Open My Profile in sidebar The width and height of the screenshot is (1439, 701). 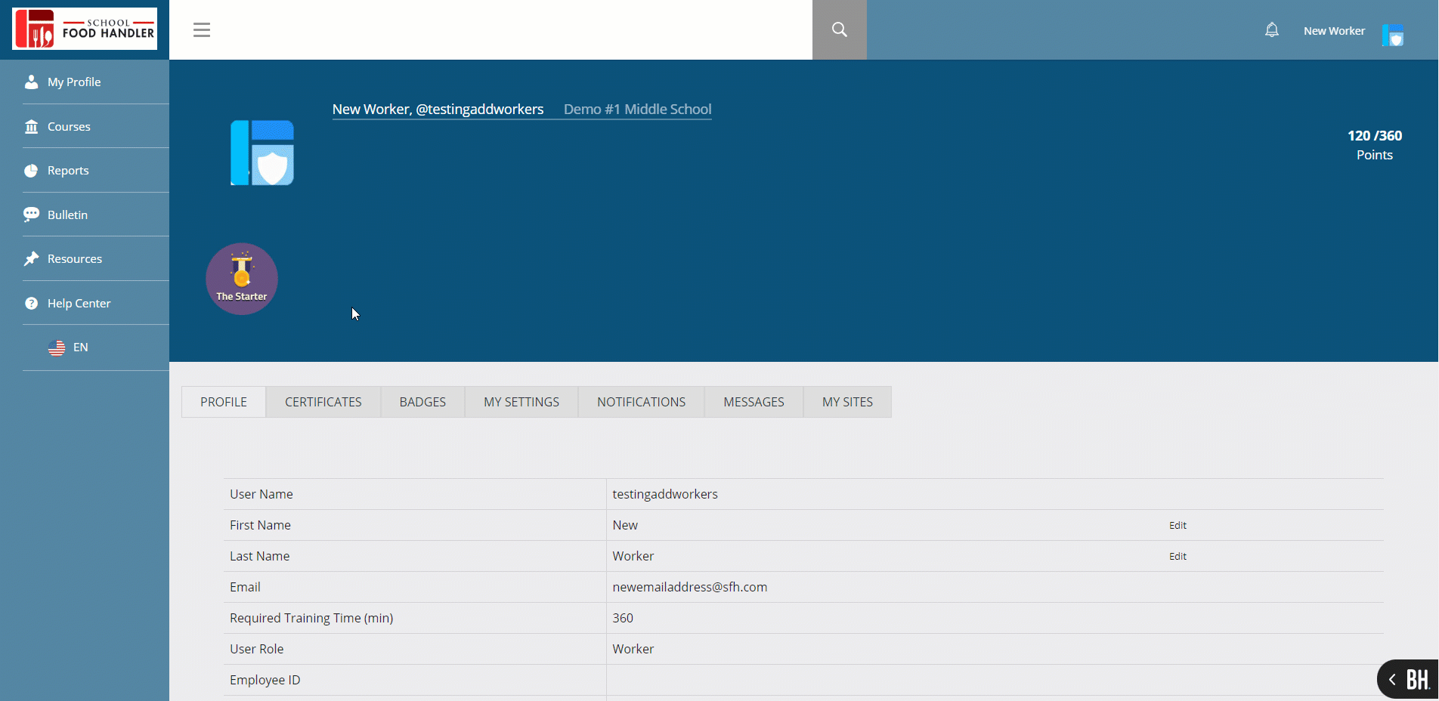coord(74,82)
